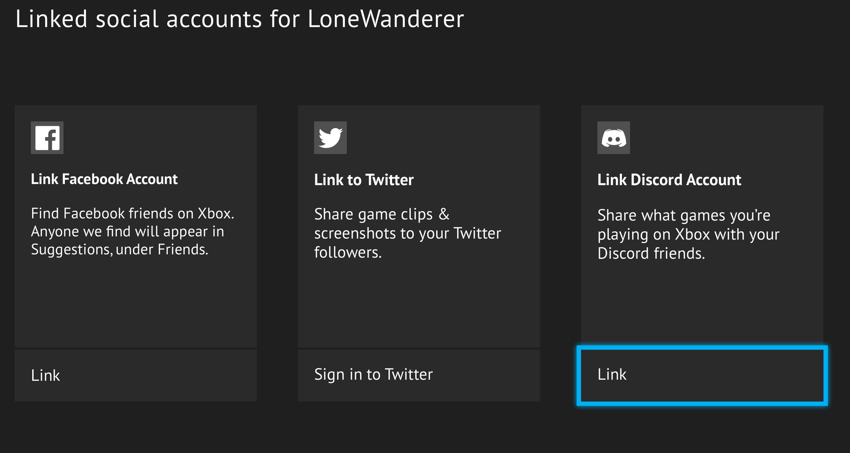Click 'Discord friends.' text in Discord card
850x453 pixels.
click(x=651, y=253)
